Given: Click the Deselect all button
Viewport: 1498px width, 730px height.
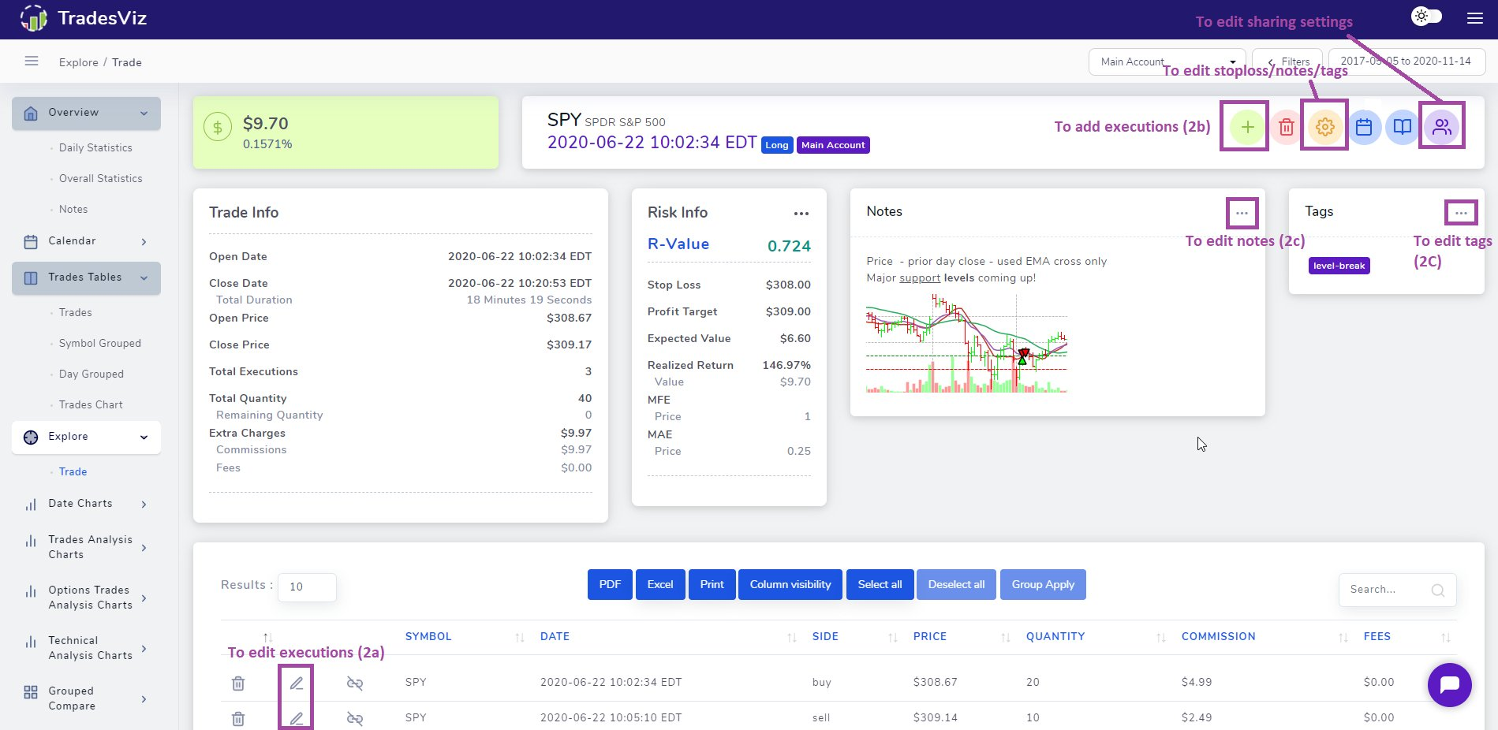Looking at the screenshot, I should coord(956,584).
